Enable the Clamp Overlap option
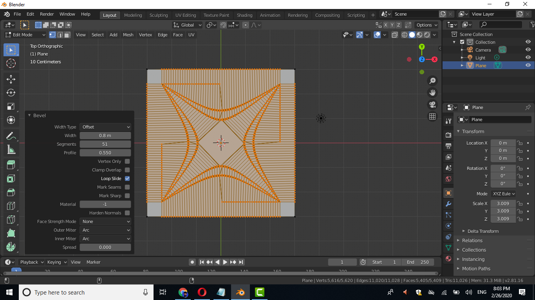 coord(127,170)
